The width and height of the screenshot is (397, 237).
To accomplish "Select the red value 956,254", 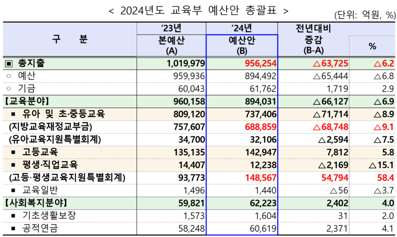I will [261, 63].
